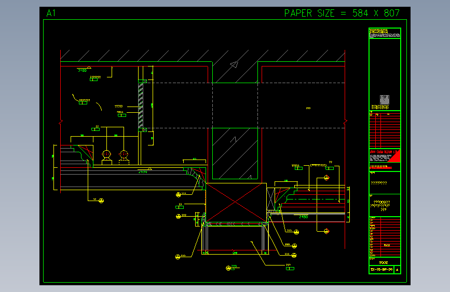Click the drawing number in title block bottom

pos(381,270)
